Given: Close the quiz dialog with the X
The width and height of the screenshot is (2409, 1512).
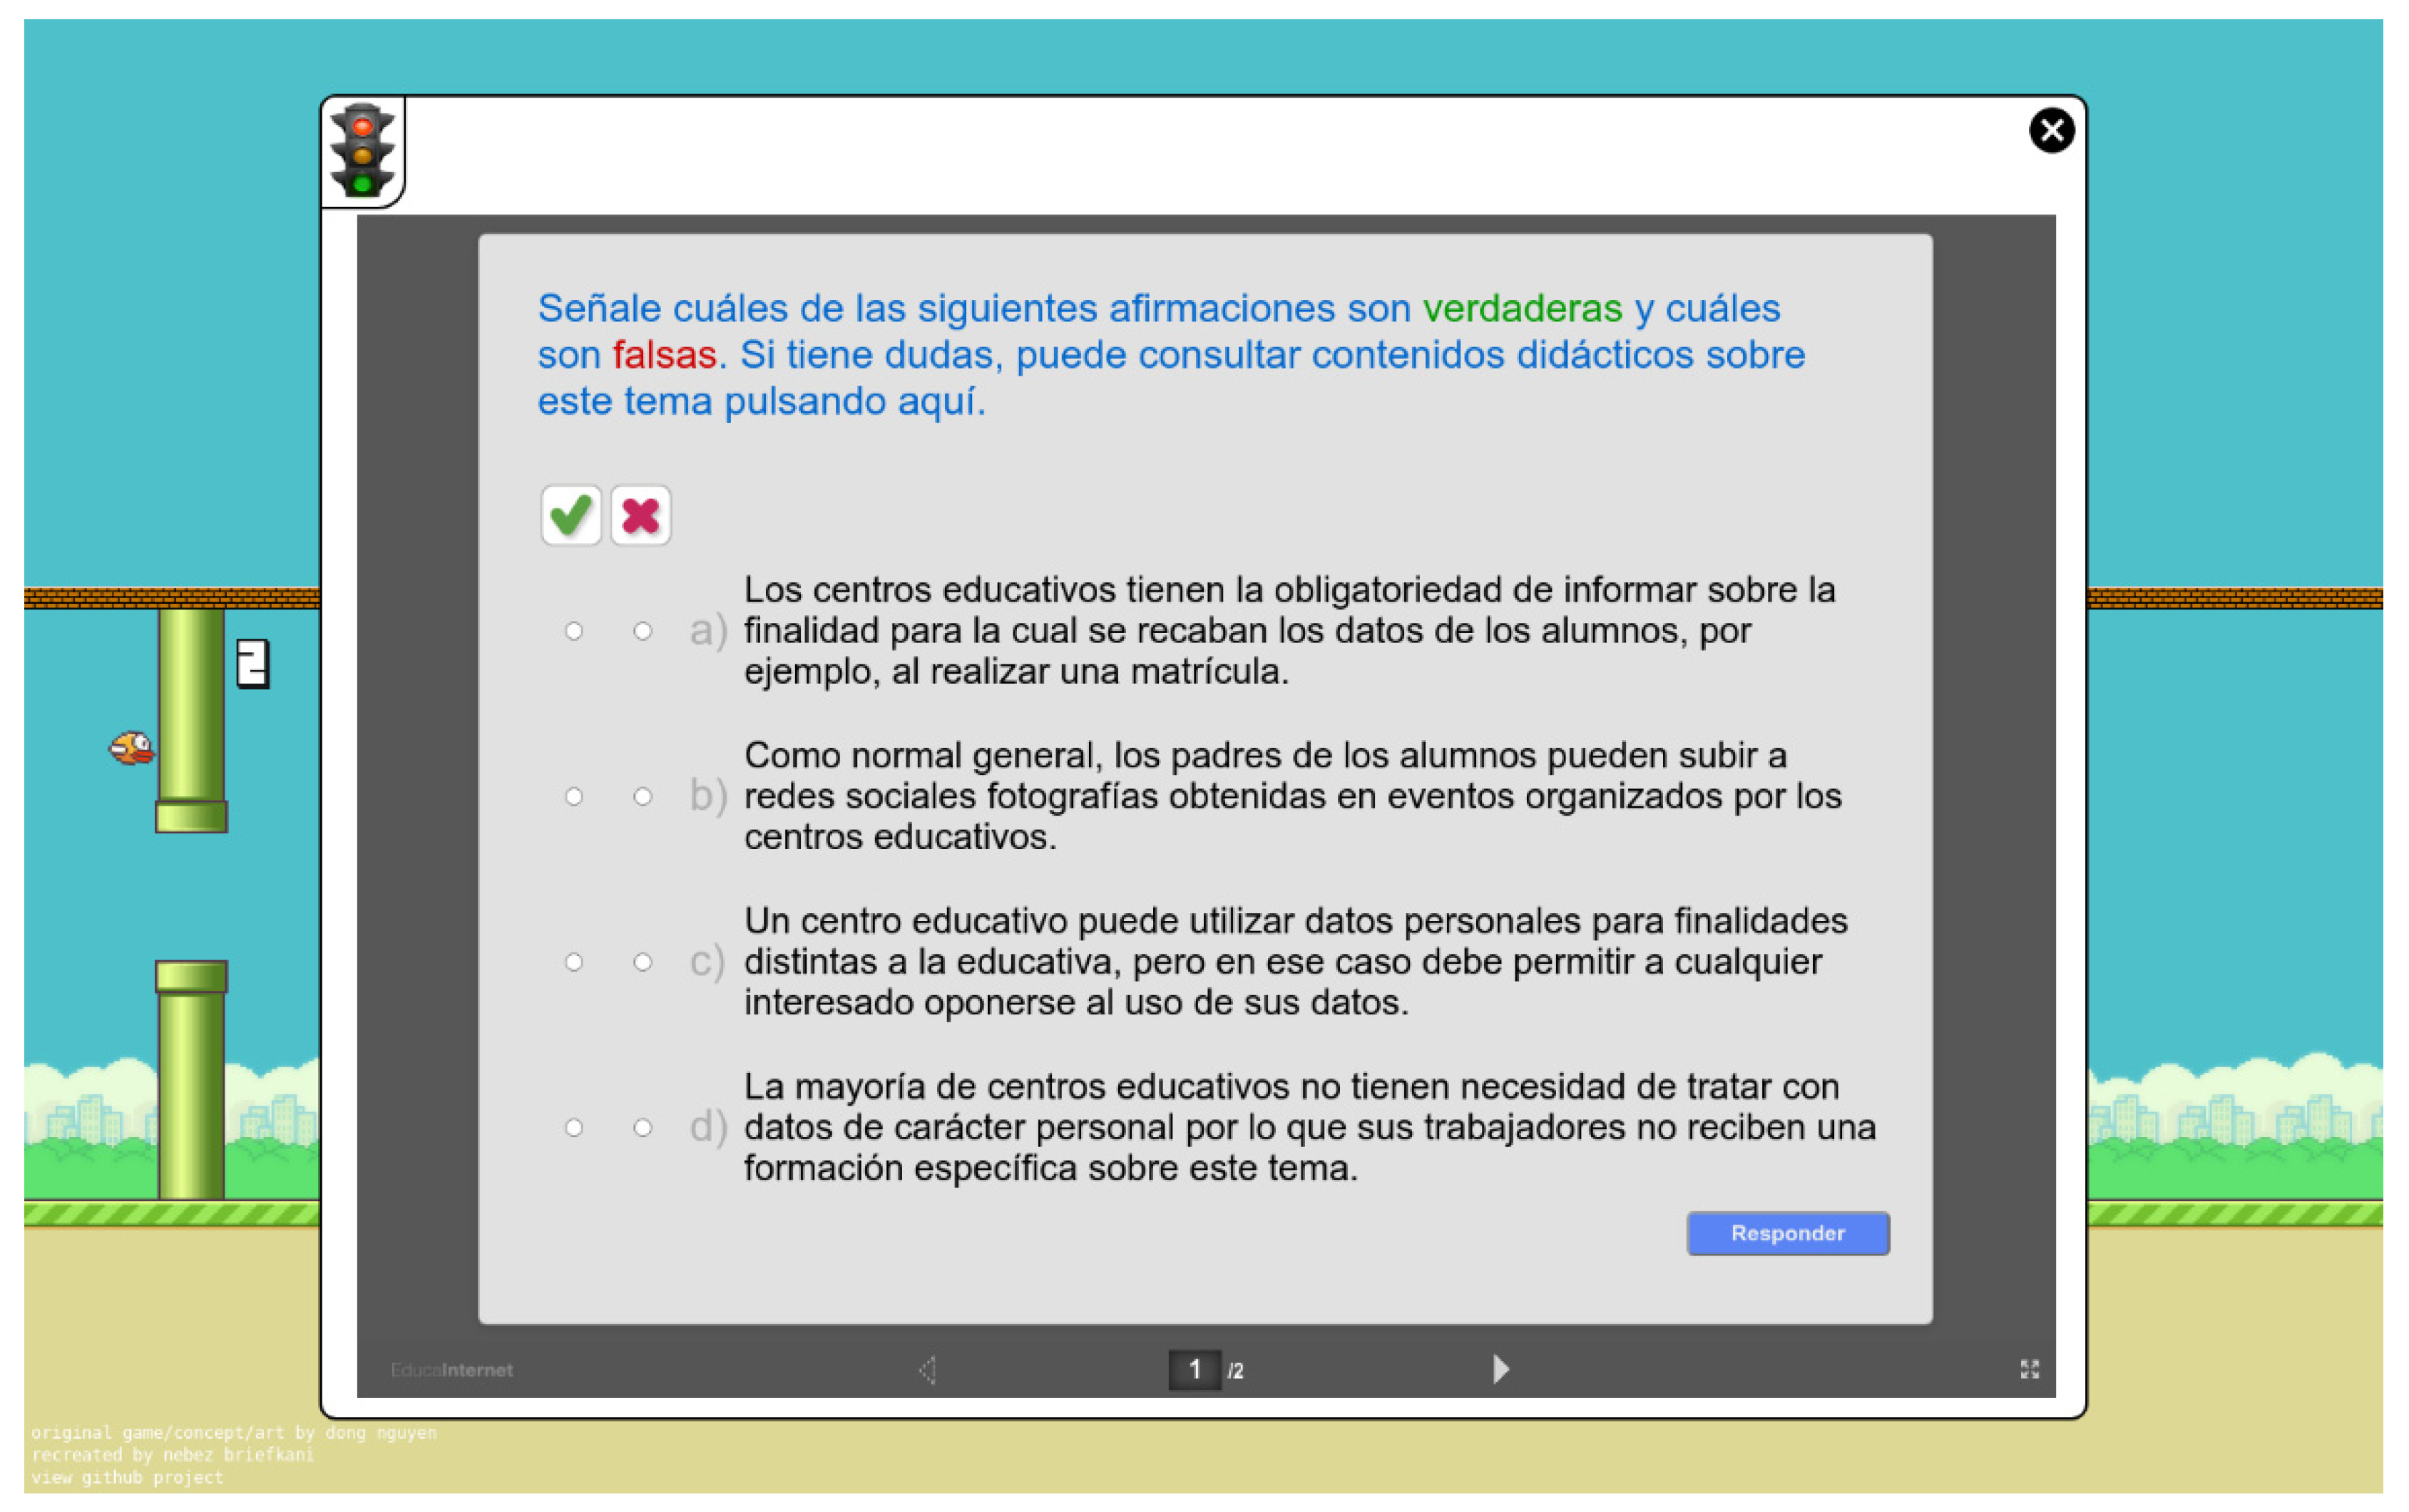Looking at the screenshot, I should pyautogui.click(x=2051, y=130).
